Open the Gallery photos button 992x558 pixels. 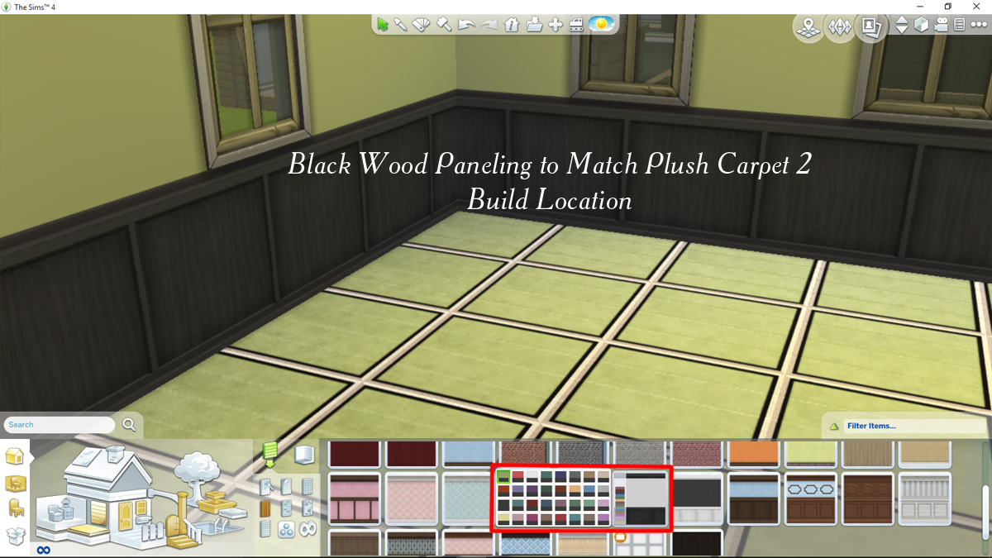tap(870, 27)
